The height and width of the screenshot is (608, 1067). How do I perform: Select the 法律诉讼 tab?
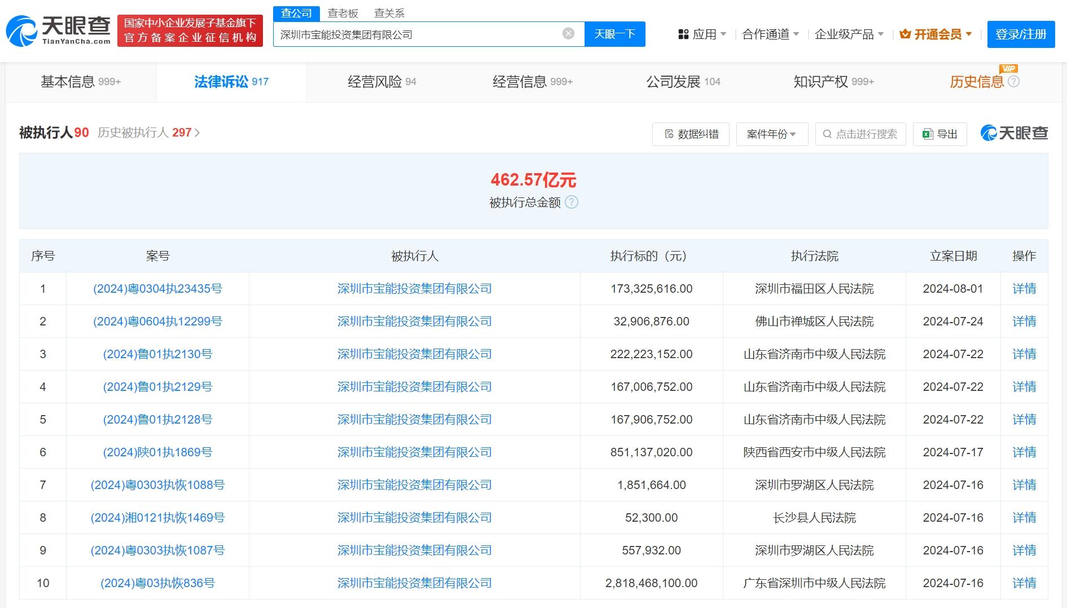click(231, 82)
